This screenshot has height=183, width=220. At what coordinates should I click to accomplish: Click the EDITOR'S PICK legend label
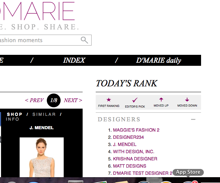pyautogui.click(x=135, y=107)
